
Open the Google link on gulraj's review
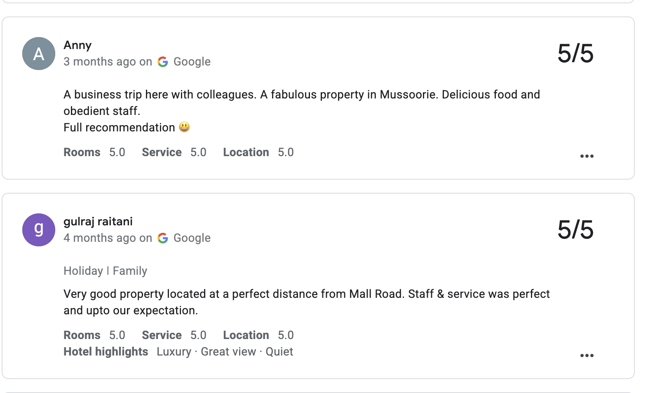(192, 238)
